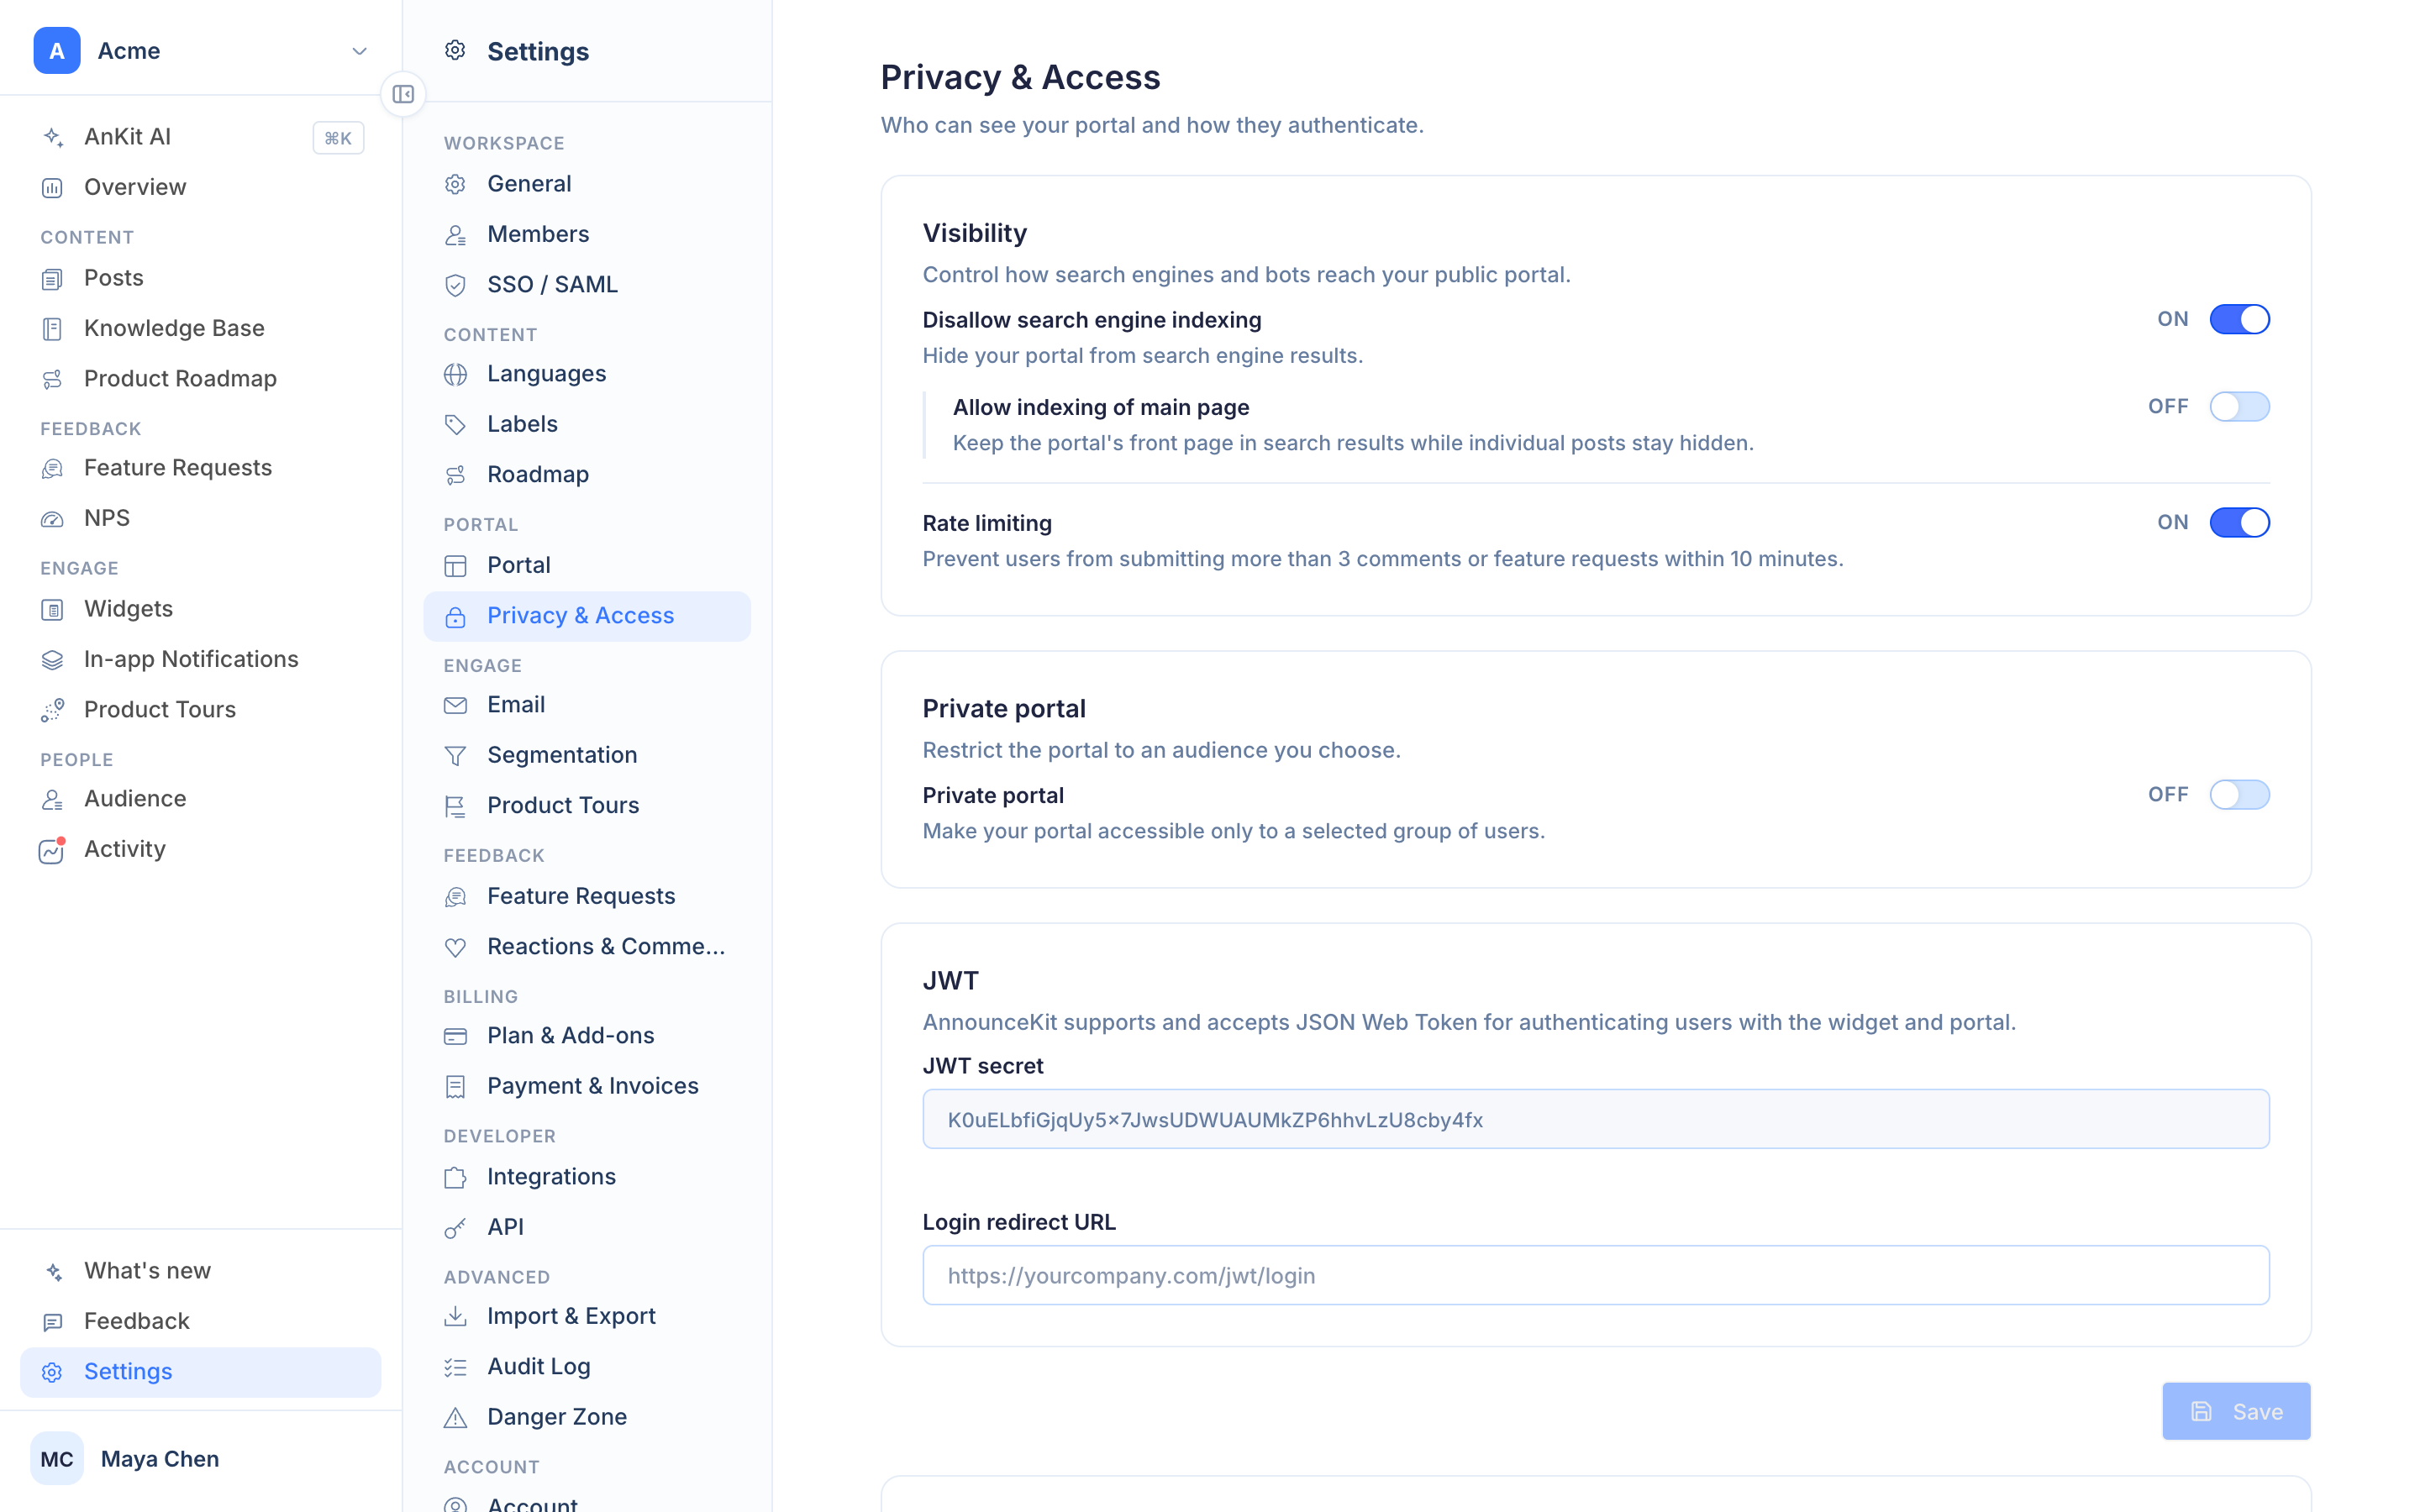This screenshot has height=1512, width=2420.
Task: Click the ⌘K shortcut badge
Action: (x=338, y=138)
